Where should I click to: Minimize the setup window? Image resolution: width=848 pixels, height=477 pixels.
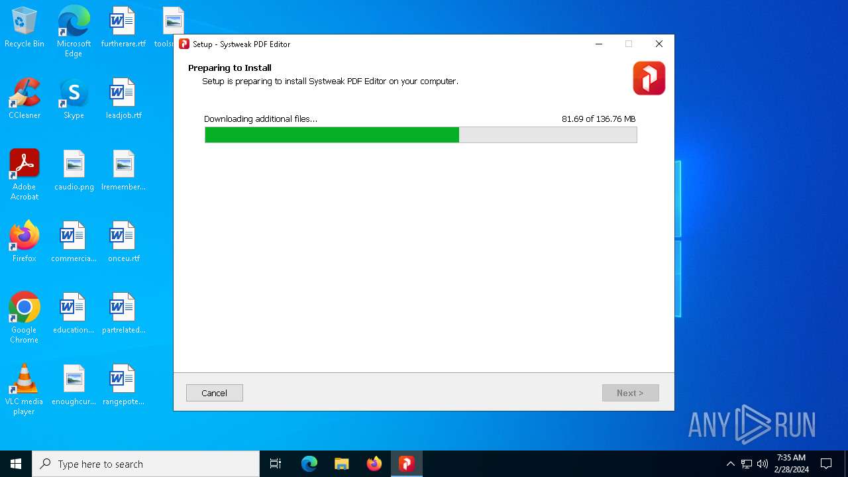pyautogui.click(x=599, y=44)
